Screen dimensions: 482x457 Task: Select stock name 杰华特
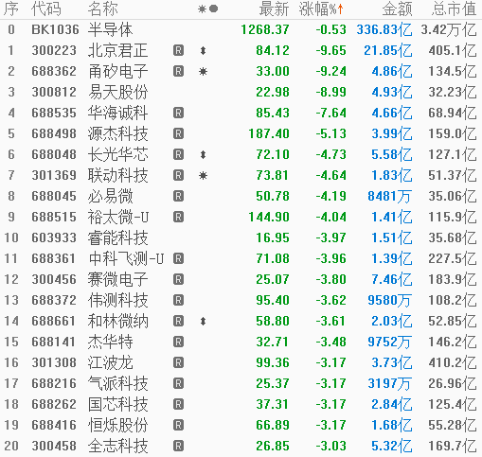pyautogui.click(x=110, y=342)
